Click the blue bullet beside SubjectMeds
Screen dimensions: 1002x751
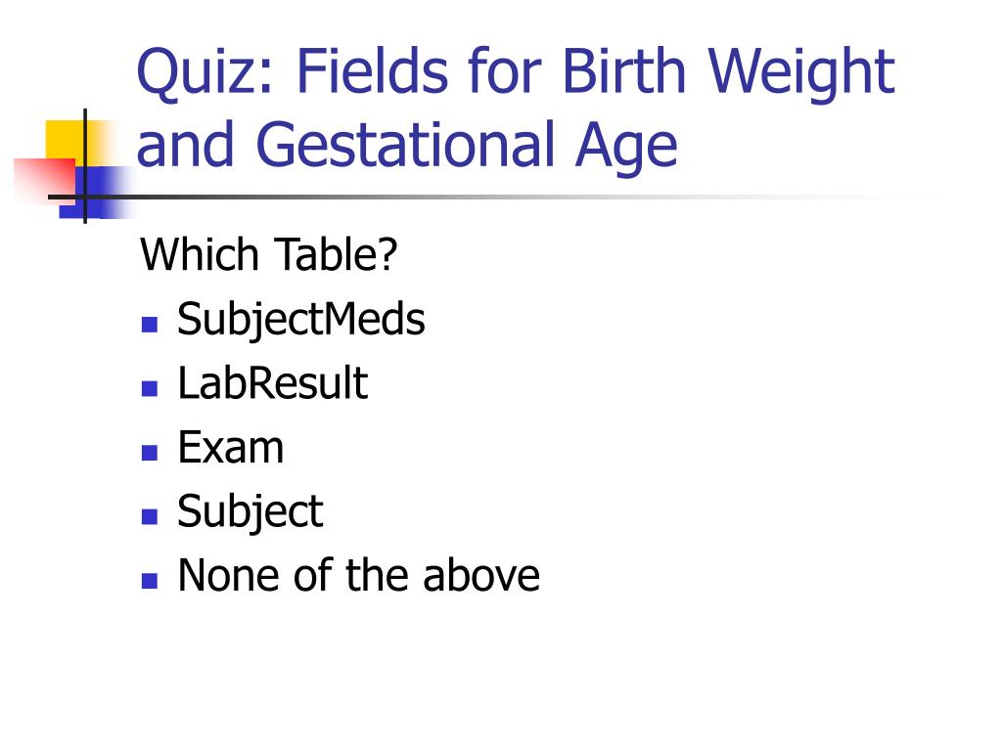150,325
